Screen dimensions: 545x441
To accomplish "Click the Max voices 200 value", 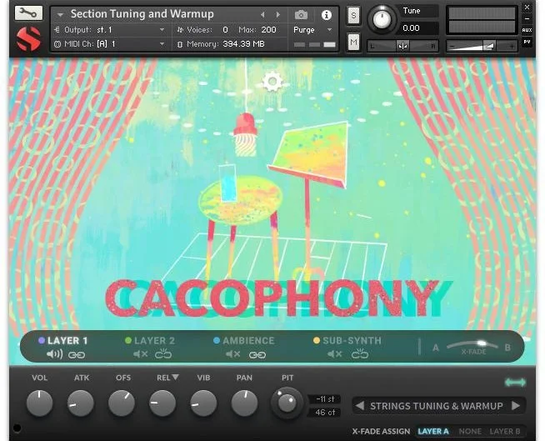I will (268, 30).
